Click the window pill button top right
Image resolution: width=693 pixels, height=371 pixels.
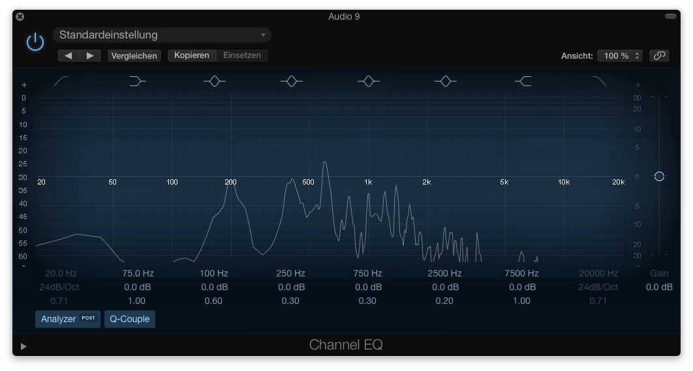pos(670,16)
